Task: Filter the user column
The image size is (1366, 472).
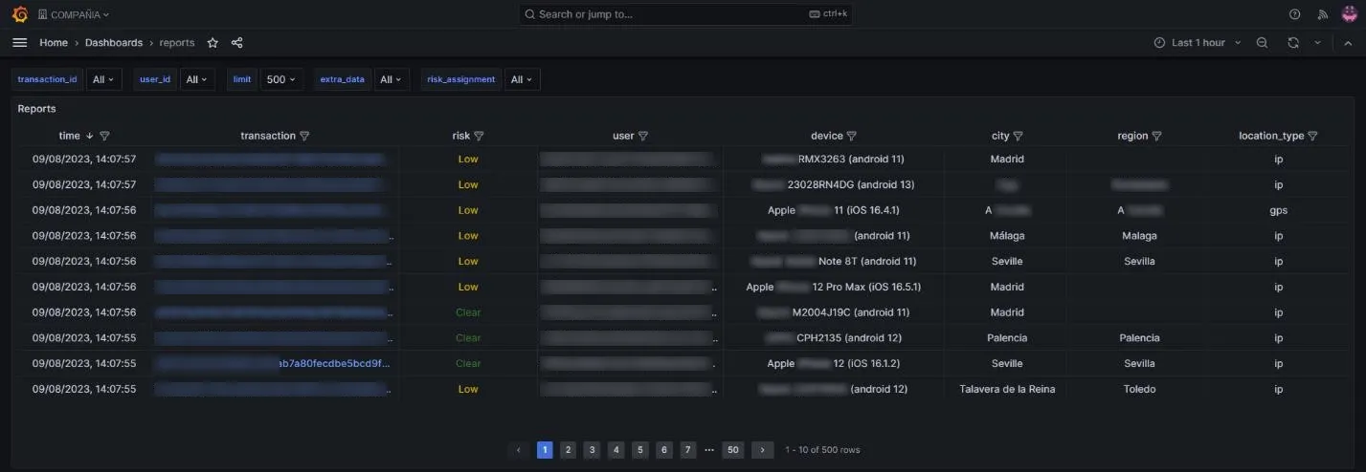Action: tap(643, 136)
